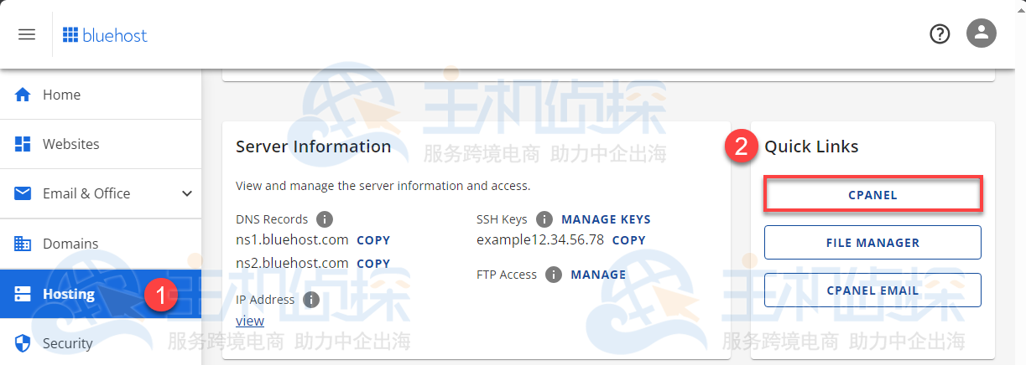Image resolution: width=1026 pixels, height=365 pixels.
Task: Click the Server Information heading
Action: click(314, 147)
